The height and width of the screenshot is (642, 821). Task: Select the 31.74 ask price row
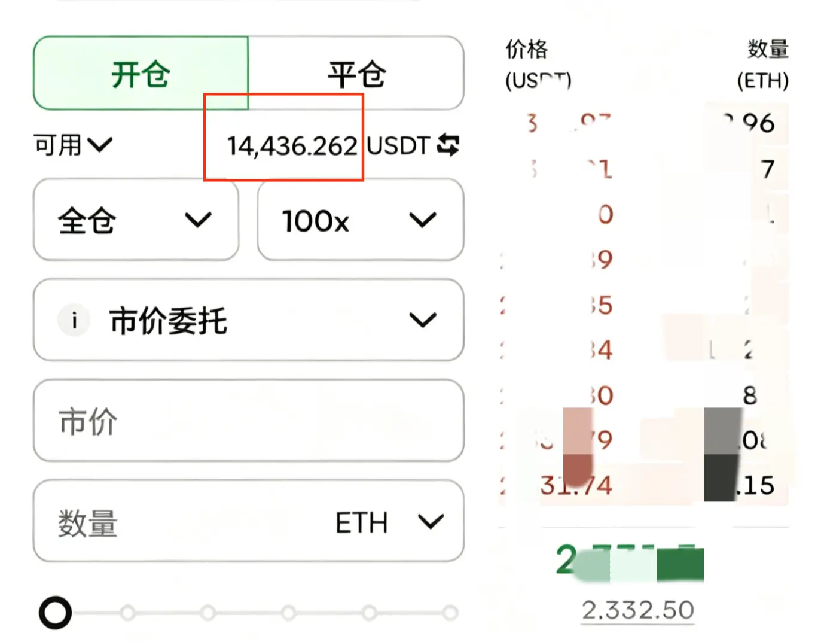click(643, 485)
